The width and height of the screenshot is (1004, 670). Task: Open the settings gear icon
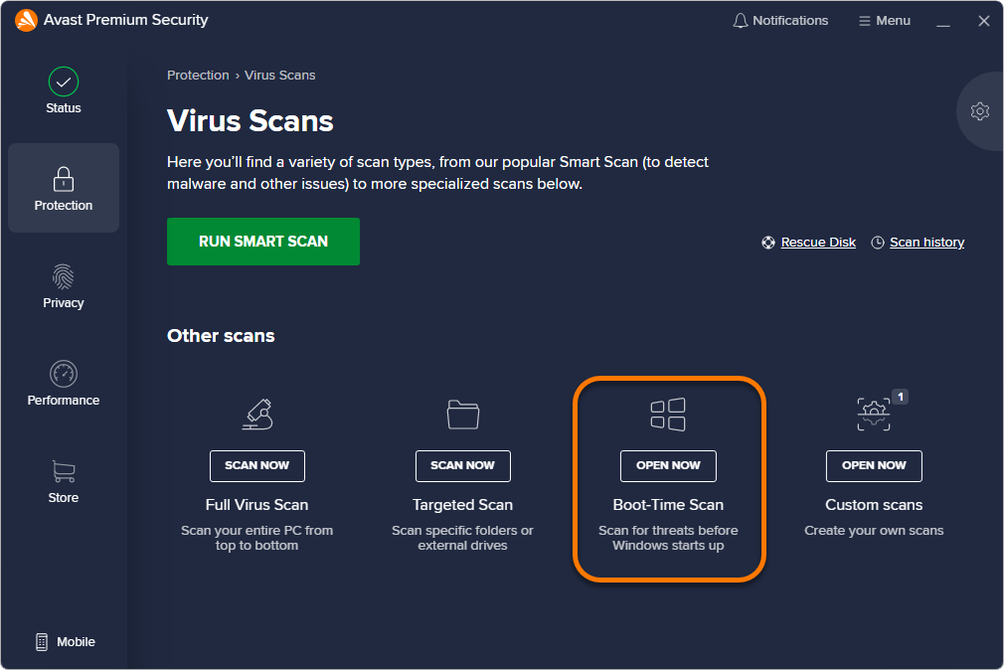980,111
